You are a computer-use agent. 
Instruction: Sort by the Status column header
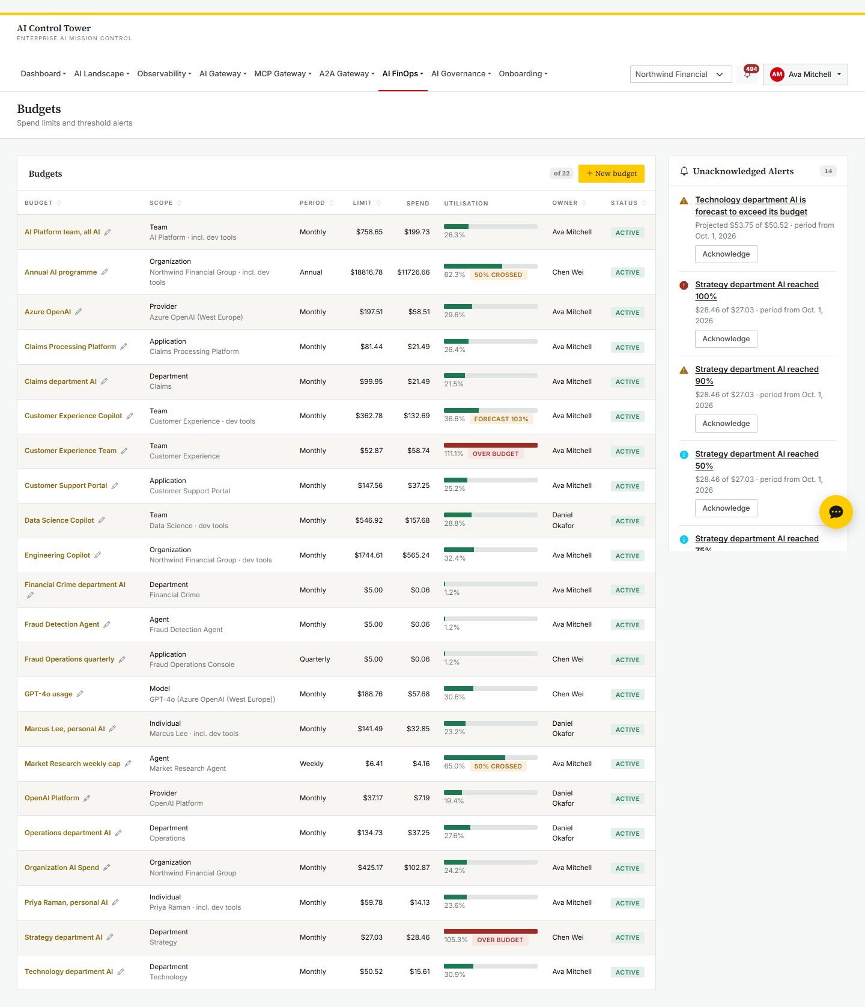pyautogui.click(x=628, y=203)
